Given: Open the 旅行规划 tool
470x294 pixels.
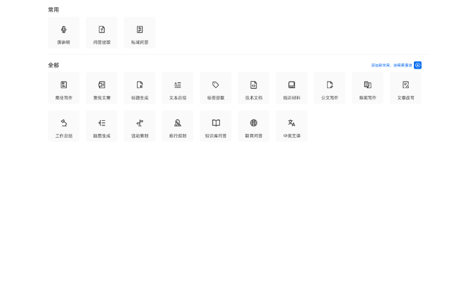Looking at the screenshot, I should point(178,126).
